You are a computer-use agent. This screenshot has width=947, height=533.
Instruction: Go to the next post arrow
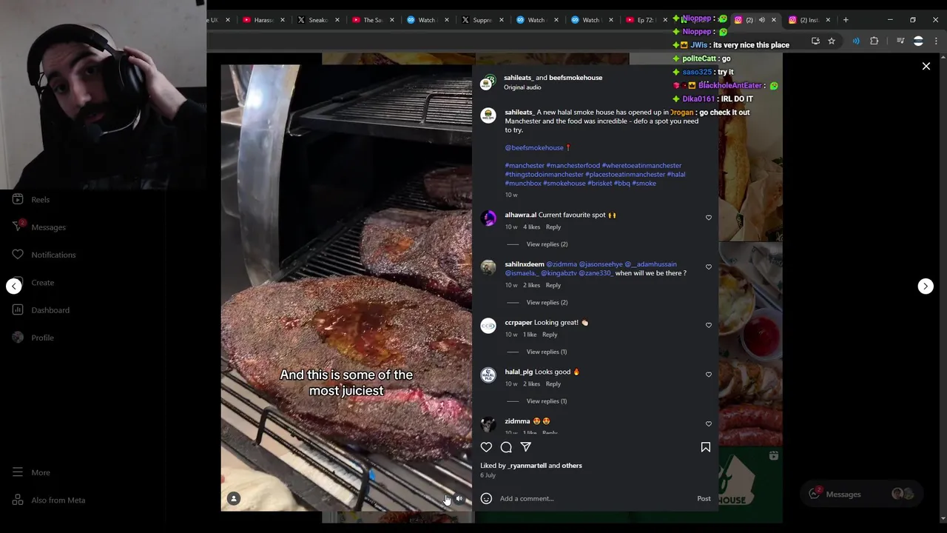click(x=926, y=286)
